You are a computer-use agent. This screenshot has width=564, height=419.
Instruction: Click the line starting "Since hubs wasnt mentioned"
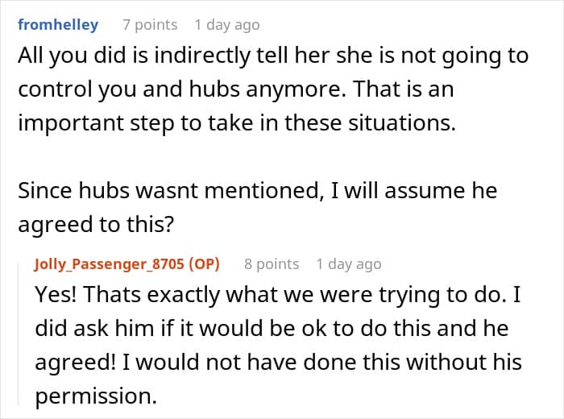pyautogui.click(x=257, y=192)
